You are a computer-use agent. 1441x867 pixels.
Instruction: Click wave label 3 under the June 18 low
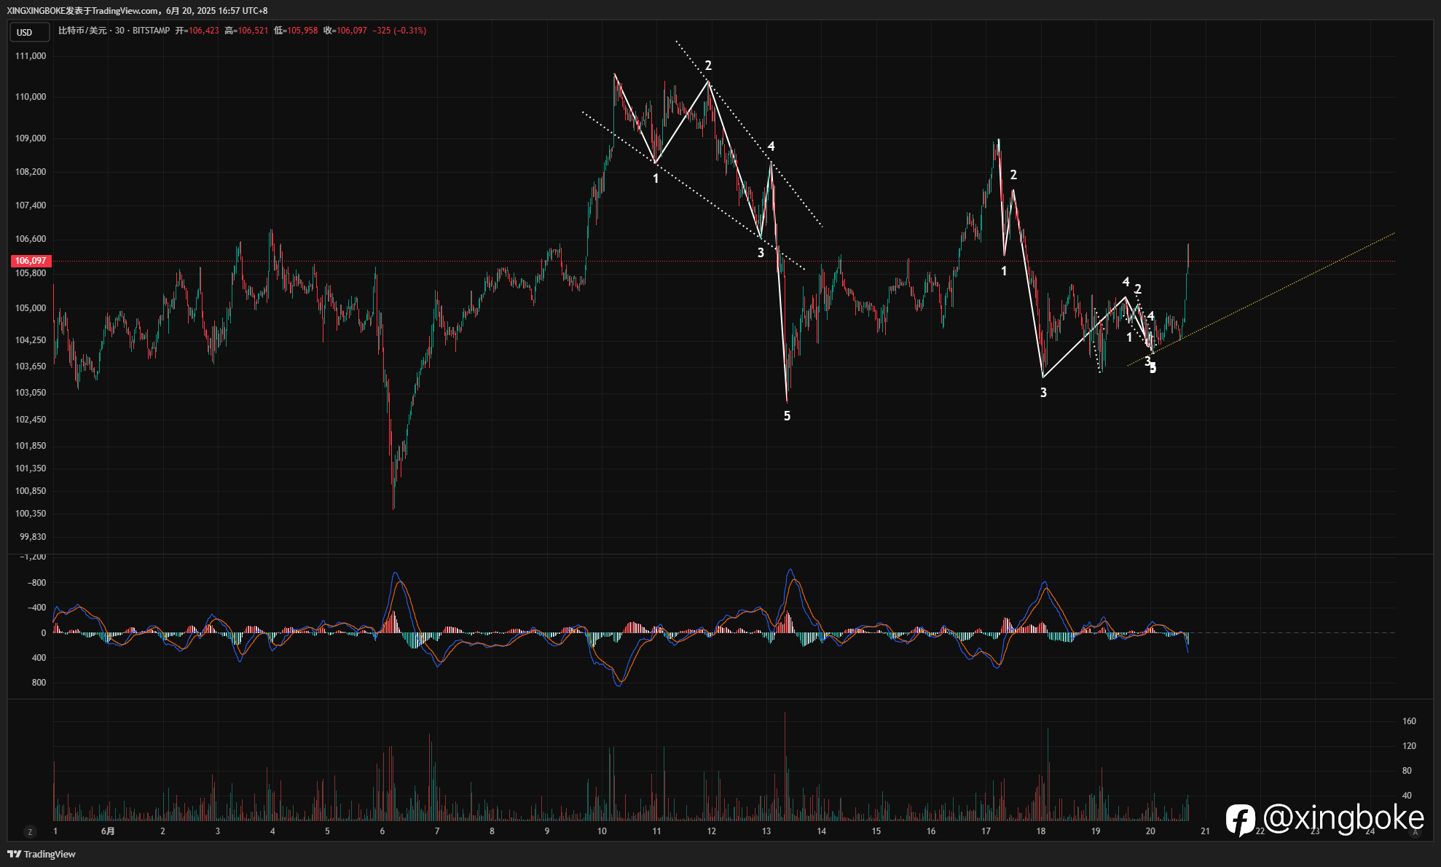tap(1043, 393)
